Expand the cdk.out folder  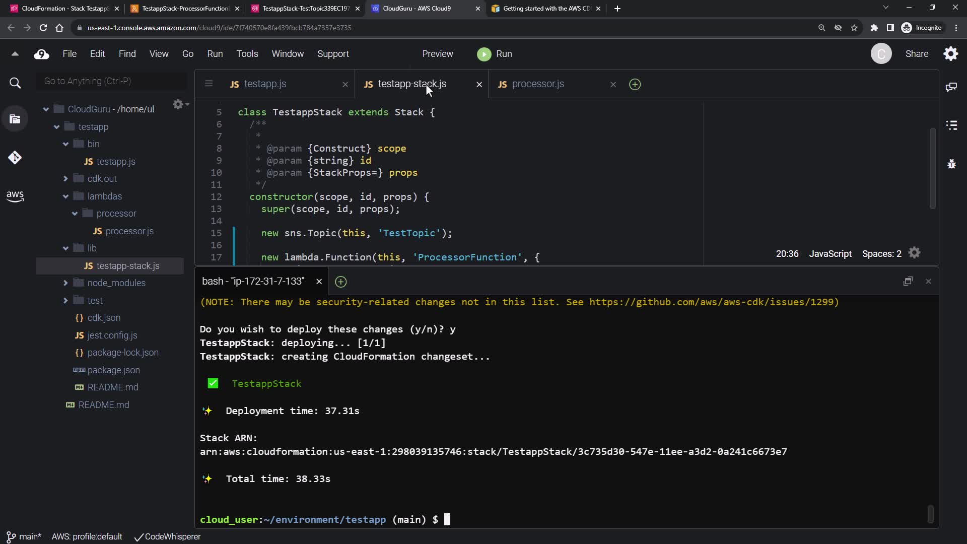[x=65, y=179]
